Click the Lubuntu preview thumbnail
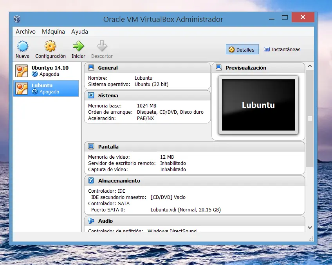The width and height of the screenshot is (332, 265). (258, 104)
